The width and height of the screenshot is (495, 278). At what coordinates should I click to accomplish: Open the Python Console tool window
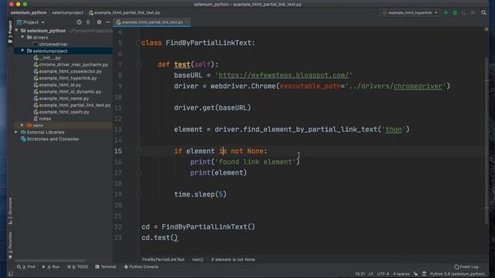point(141,266)
